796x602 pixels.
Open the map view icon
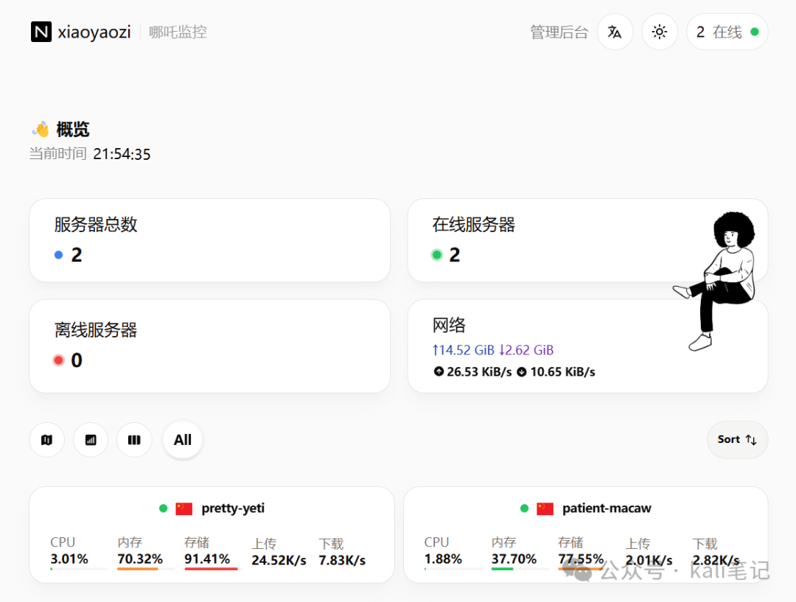click(46, 440)
